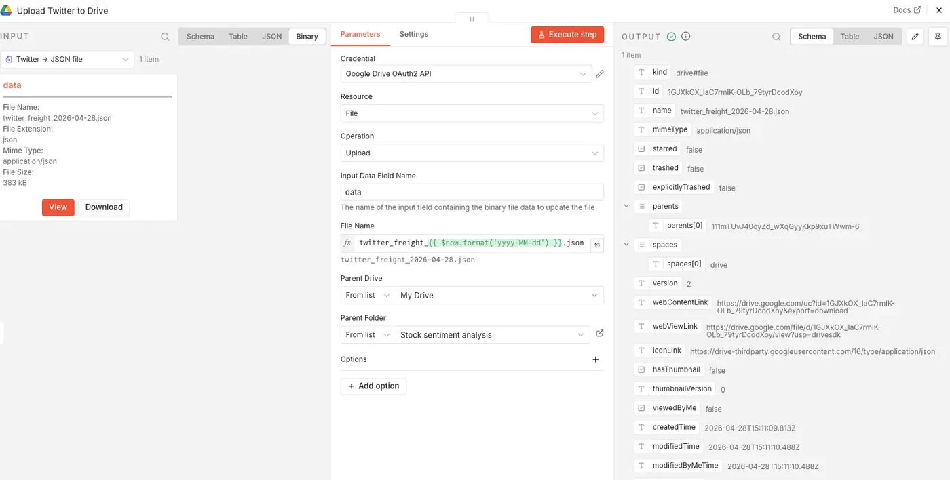Edit output with pencil icon
The height and width of the screenshot is (480, 950).
tap(915, 37)
